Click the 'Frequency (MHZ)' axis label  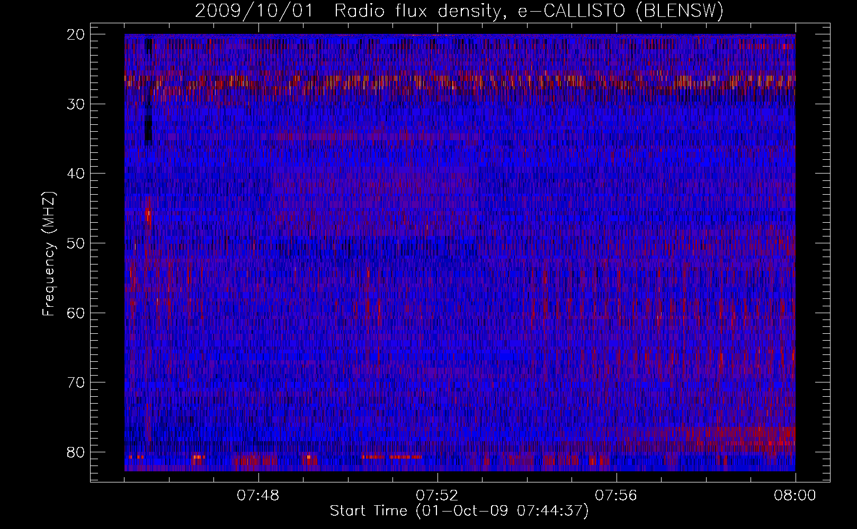pyautogui.click(x=49, y=254)
